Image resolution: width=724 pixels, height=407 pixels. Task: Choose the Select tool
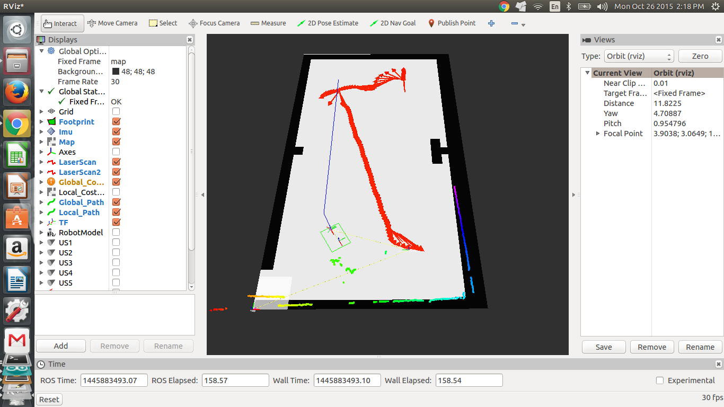[163, 23]
